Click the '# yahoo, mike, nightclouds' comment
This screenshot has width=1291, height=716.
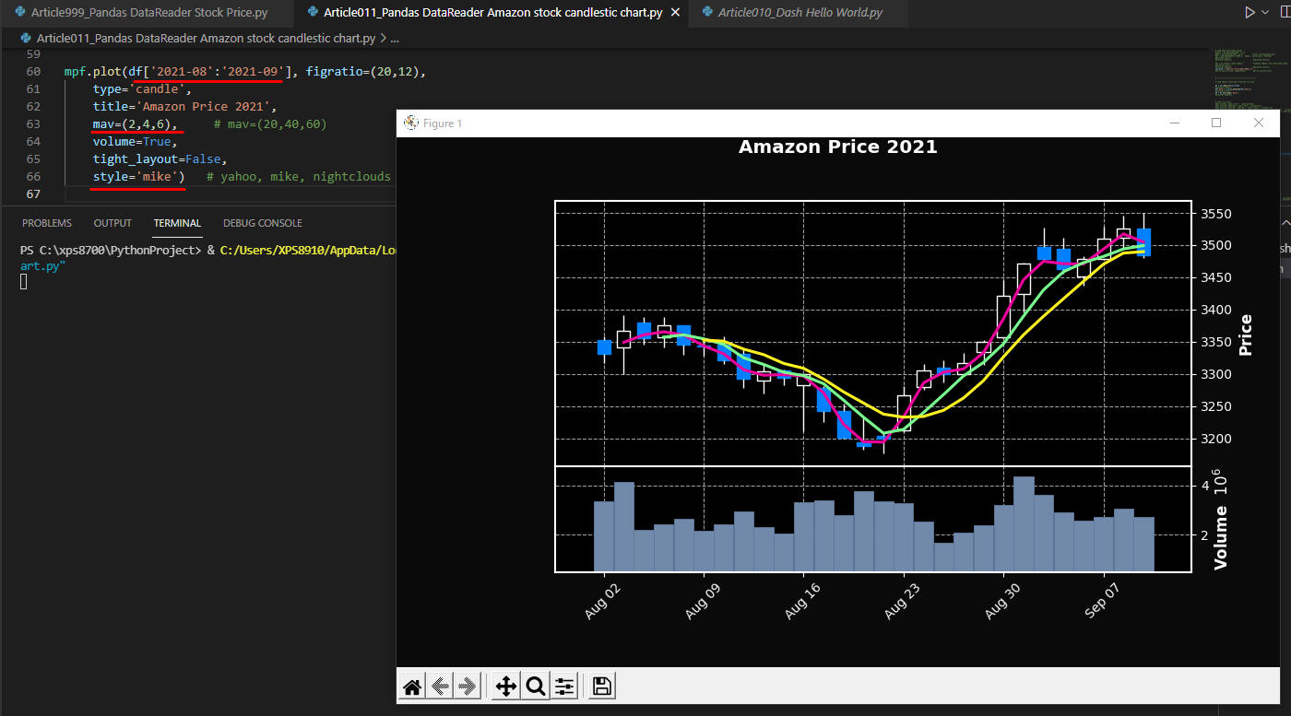pyautogui.click(x=299, y=177)
